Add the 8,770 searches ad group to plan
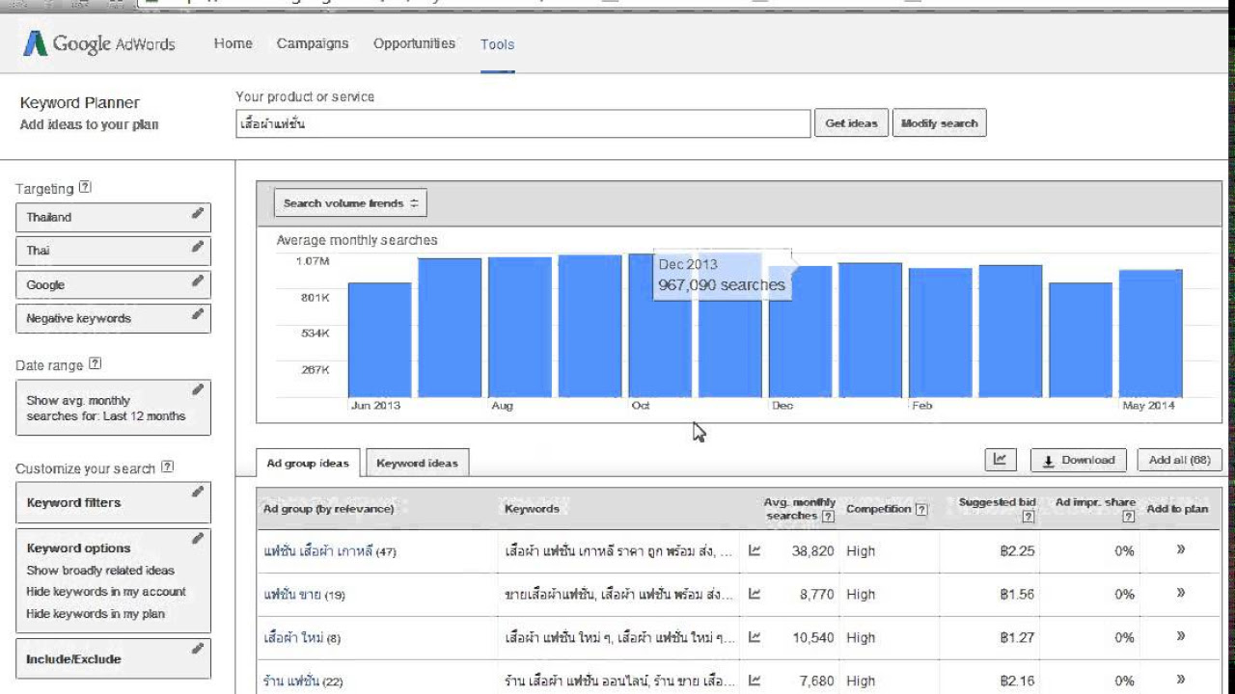 (1180, 594)
